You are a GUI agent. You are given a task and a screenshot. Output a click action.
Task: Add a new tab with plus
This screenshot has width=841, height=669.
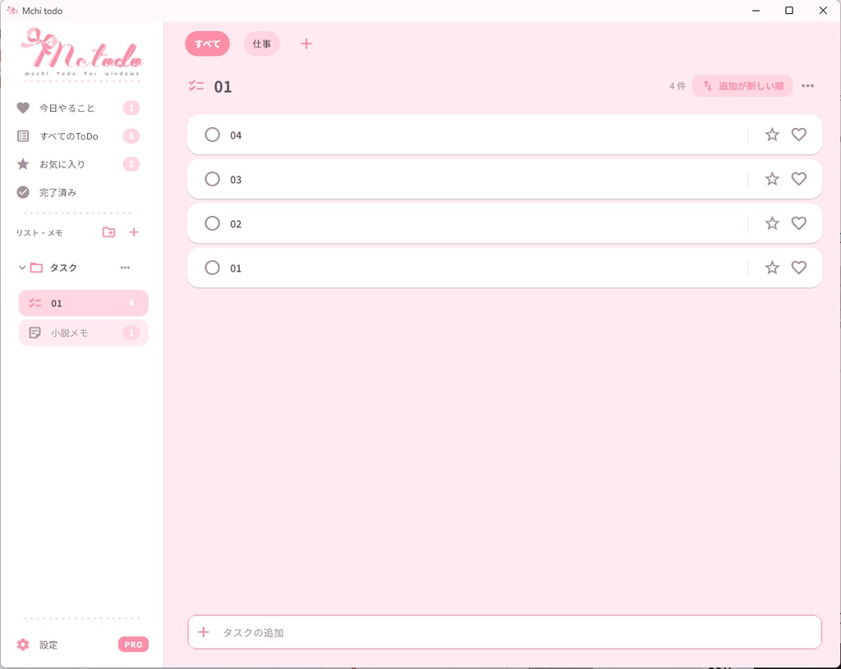tap(306, 44)
